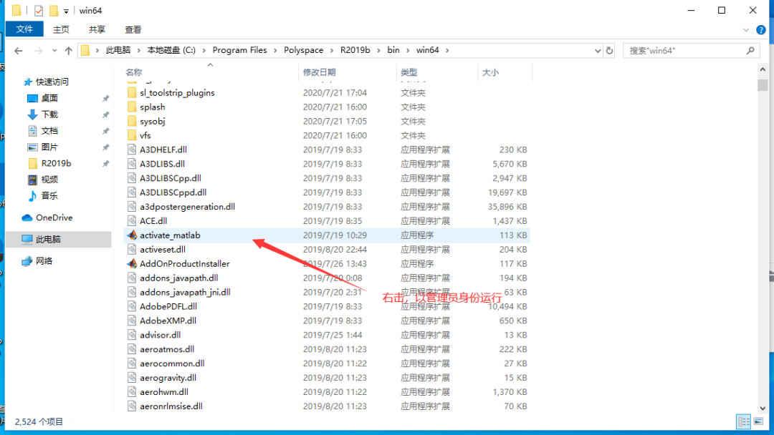Select file aeroatmos.dll
This screenshot has height=435, width=774.
[167, 349]
